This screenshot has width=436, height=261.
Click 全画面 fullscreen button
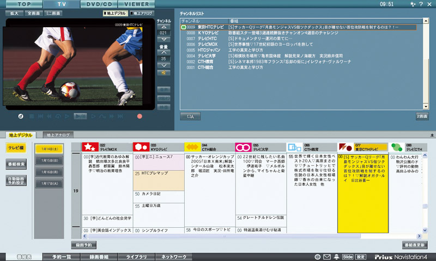33,13
